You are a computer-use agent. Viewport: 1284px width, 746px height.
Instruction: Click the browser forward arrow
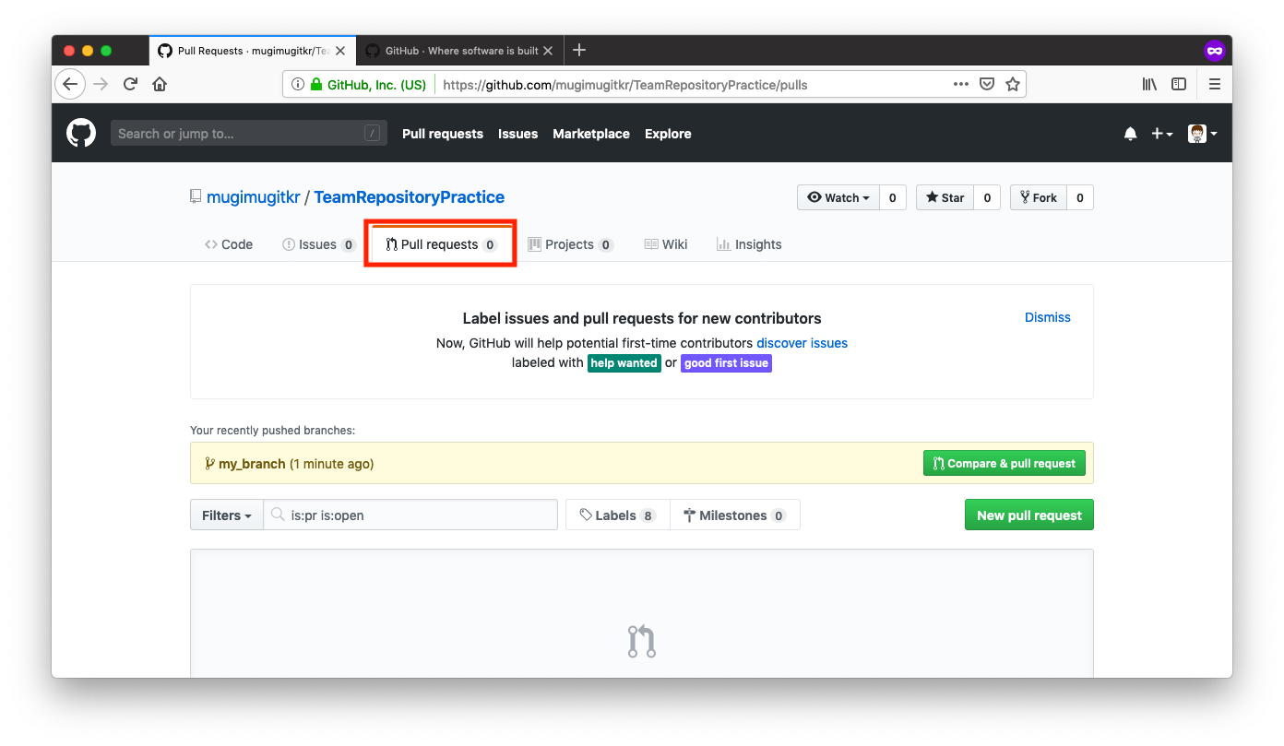101,84
